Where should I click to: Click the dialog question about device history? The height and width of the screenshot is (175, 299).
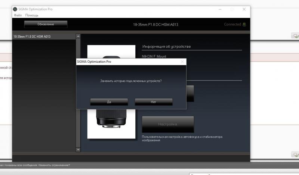click(x=131, y=81)
